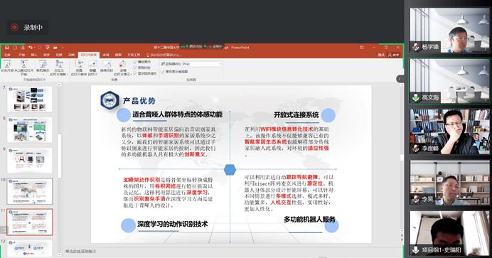Viewport: 492px width, 258px height.
Task: Click heading 深度学习的动作识别技术
Action: pos(173,224)
